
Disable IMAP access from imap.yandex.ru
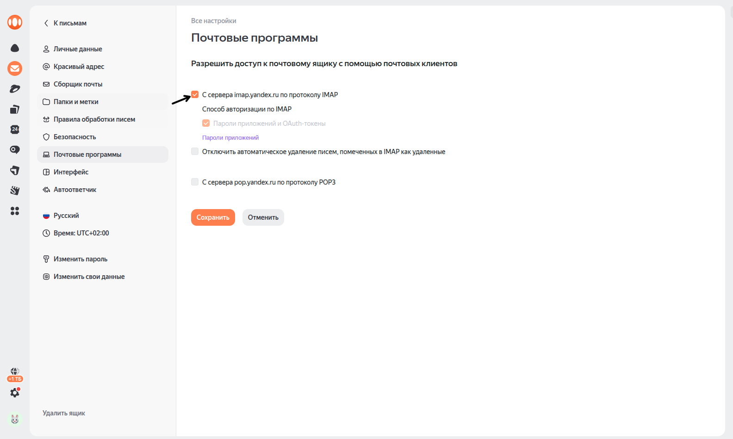point(194,94)
